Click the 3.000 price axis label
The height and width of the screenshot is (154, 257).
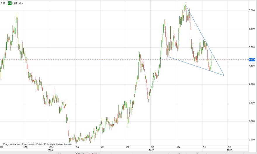click(x=251, y=121)
